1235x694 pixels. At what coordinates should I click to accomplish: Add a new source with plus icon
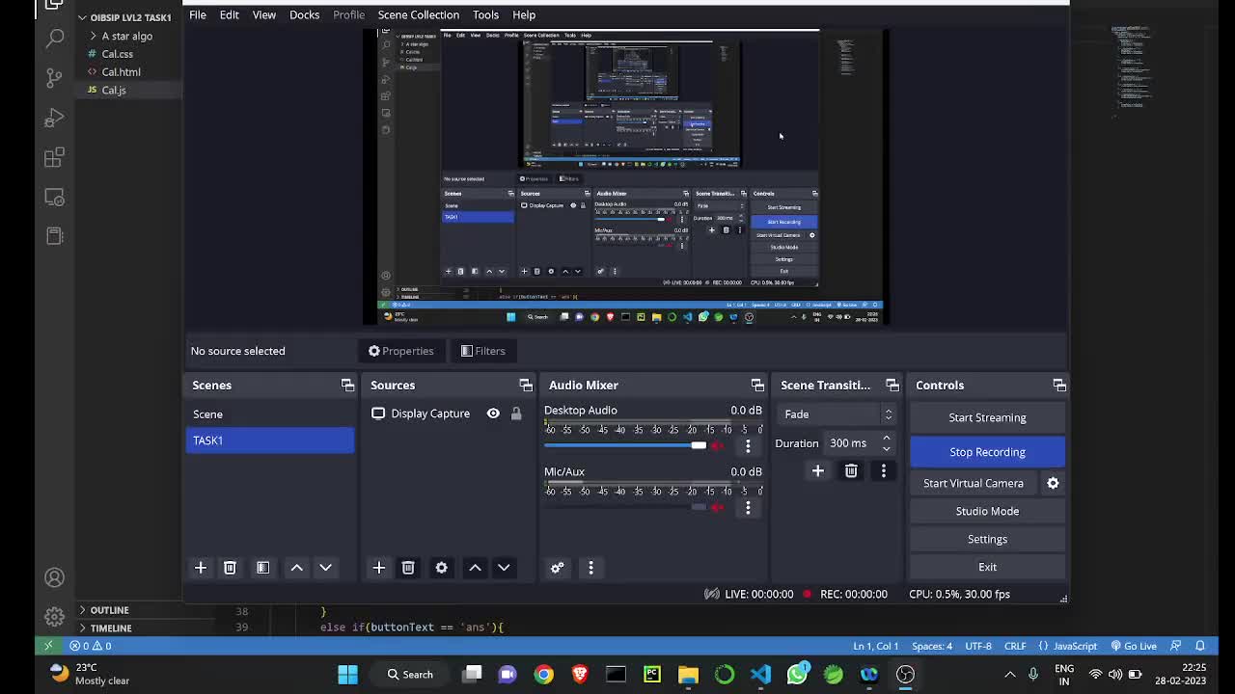pyautogui.click(x=378, y=568)
